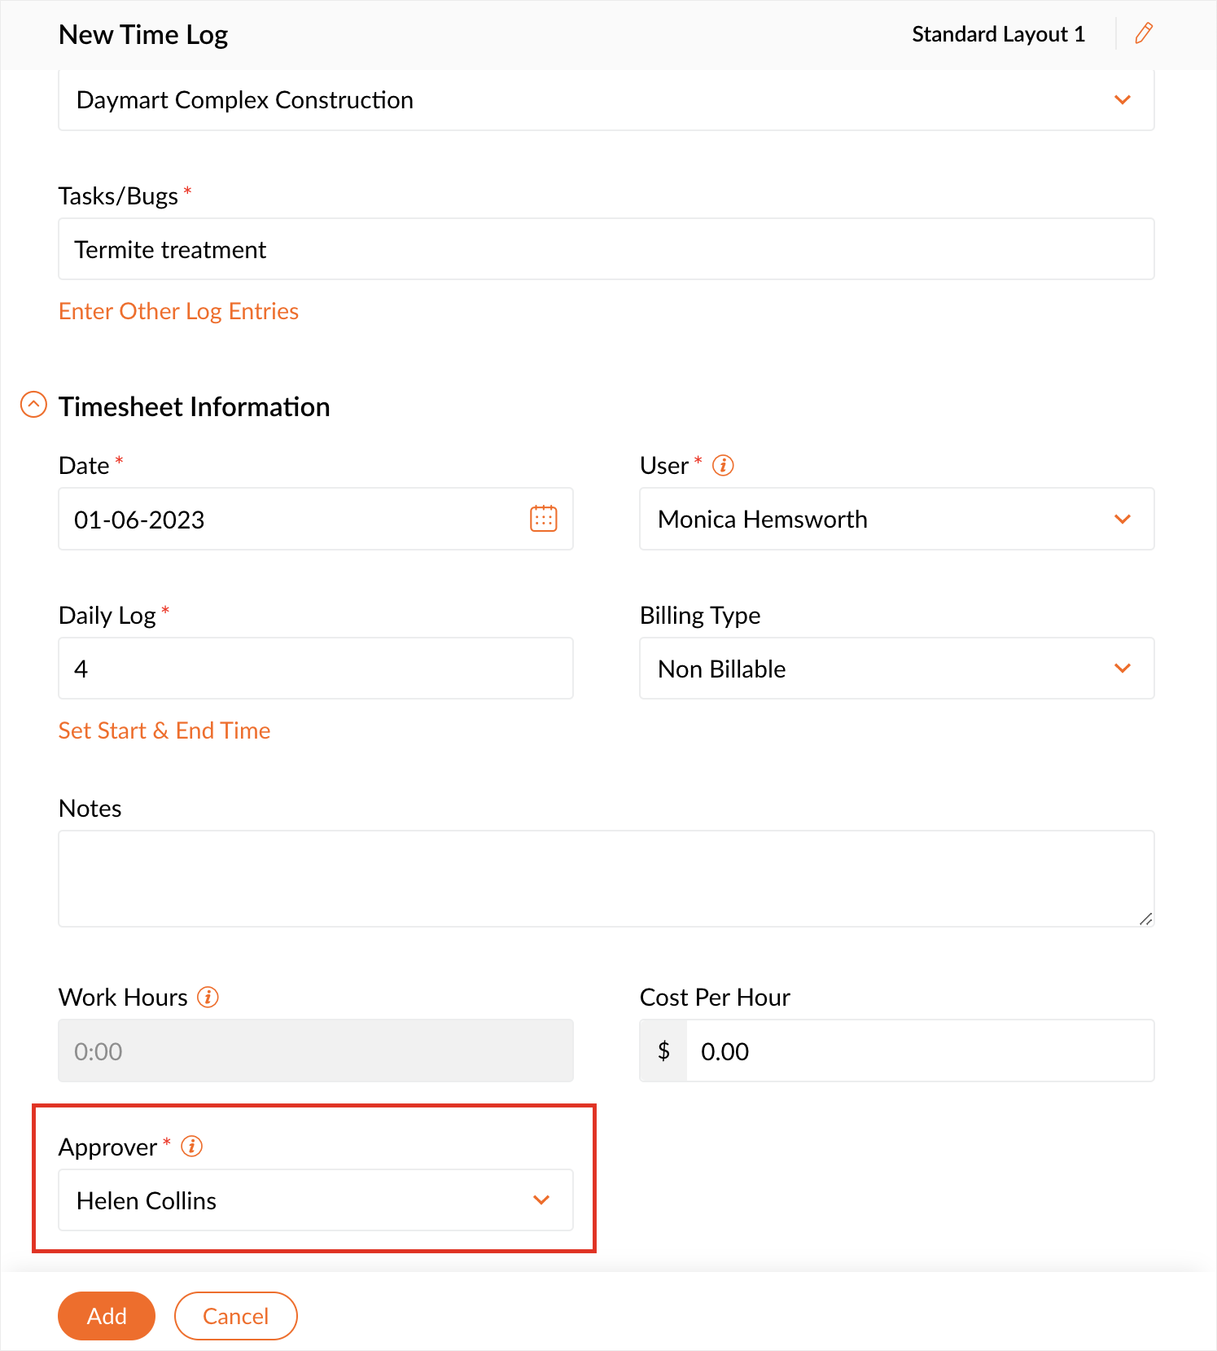
Task: Click Enter Other Log Entries link
Action: coord(178,311)
